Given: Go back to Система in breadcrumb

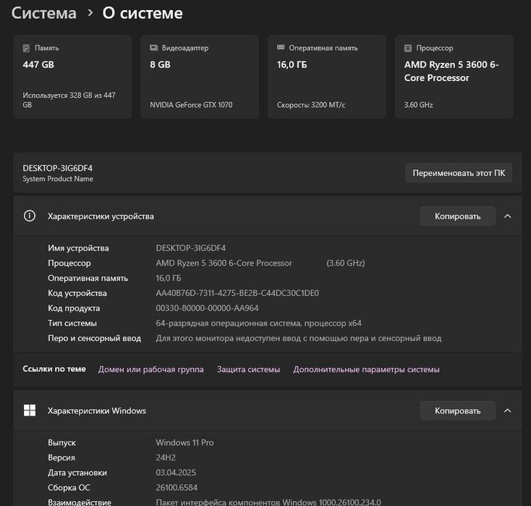Looking at the screenshot, I should click(x=43, y=13).
